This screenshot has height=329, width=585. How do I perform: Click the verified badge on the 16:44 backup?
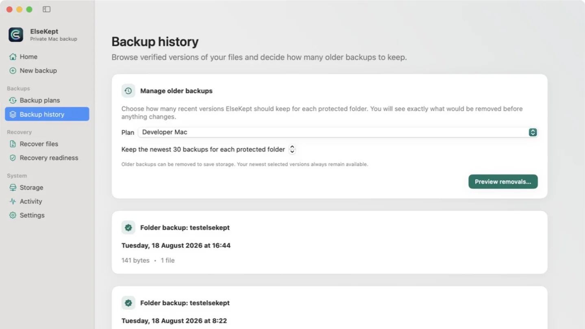click(128, 228)
